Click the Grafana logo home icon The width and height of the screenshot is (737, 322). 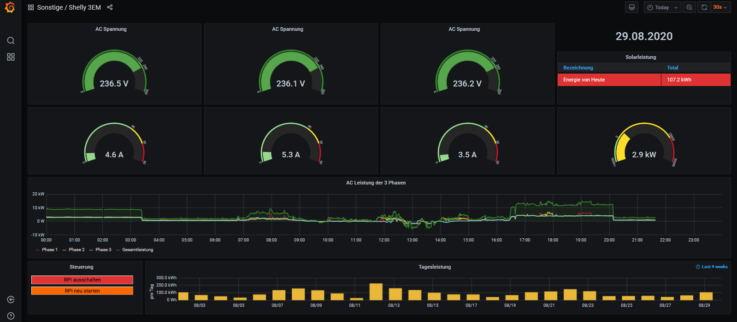click(x=10, y=7)
